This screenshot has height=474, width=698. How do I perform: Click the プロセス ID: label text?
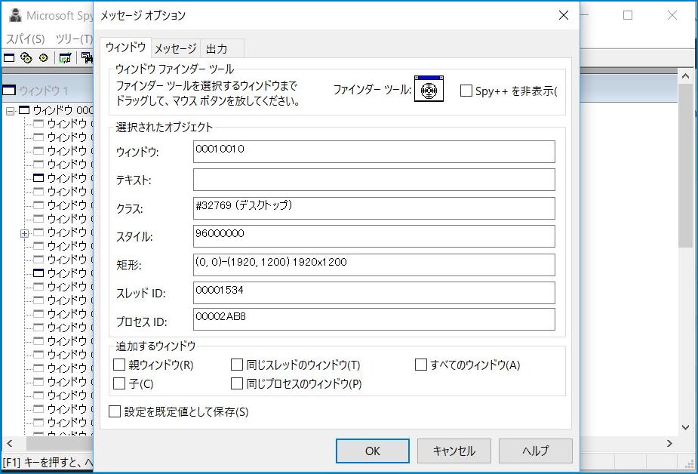coord(142,322)
